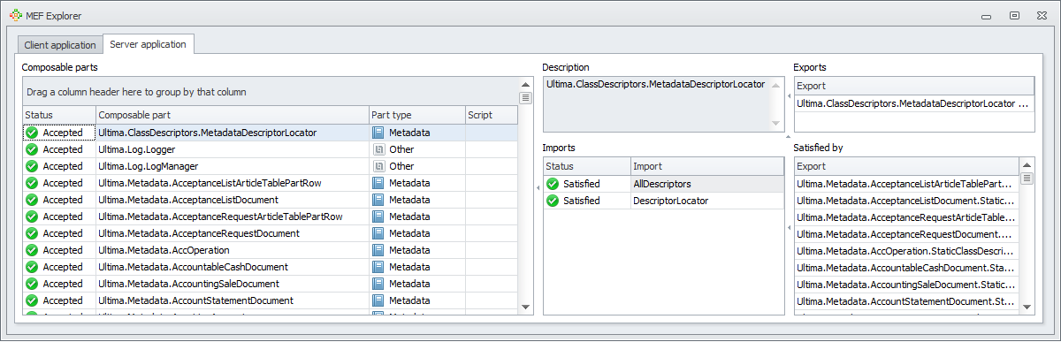The width and height of the screenshot is (1061, 342).
Task: Click Metadata icon for AccountStatementDocument row
Action: coord(378,300)
